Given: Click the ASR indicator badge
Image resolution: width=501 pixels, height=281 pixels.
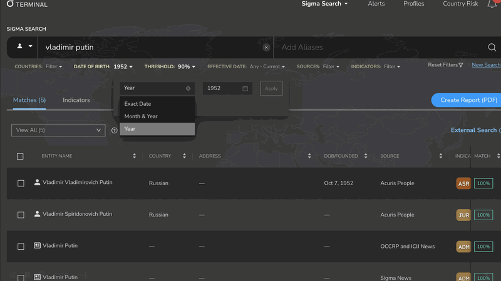Looking at the screenshot, I should 463,184.
